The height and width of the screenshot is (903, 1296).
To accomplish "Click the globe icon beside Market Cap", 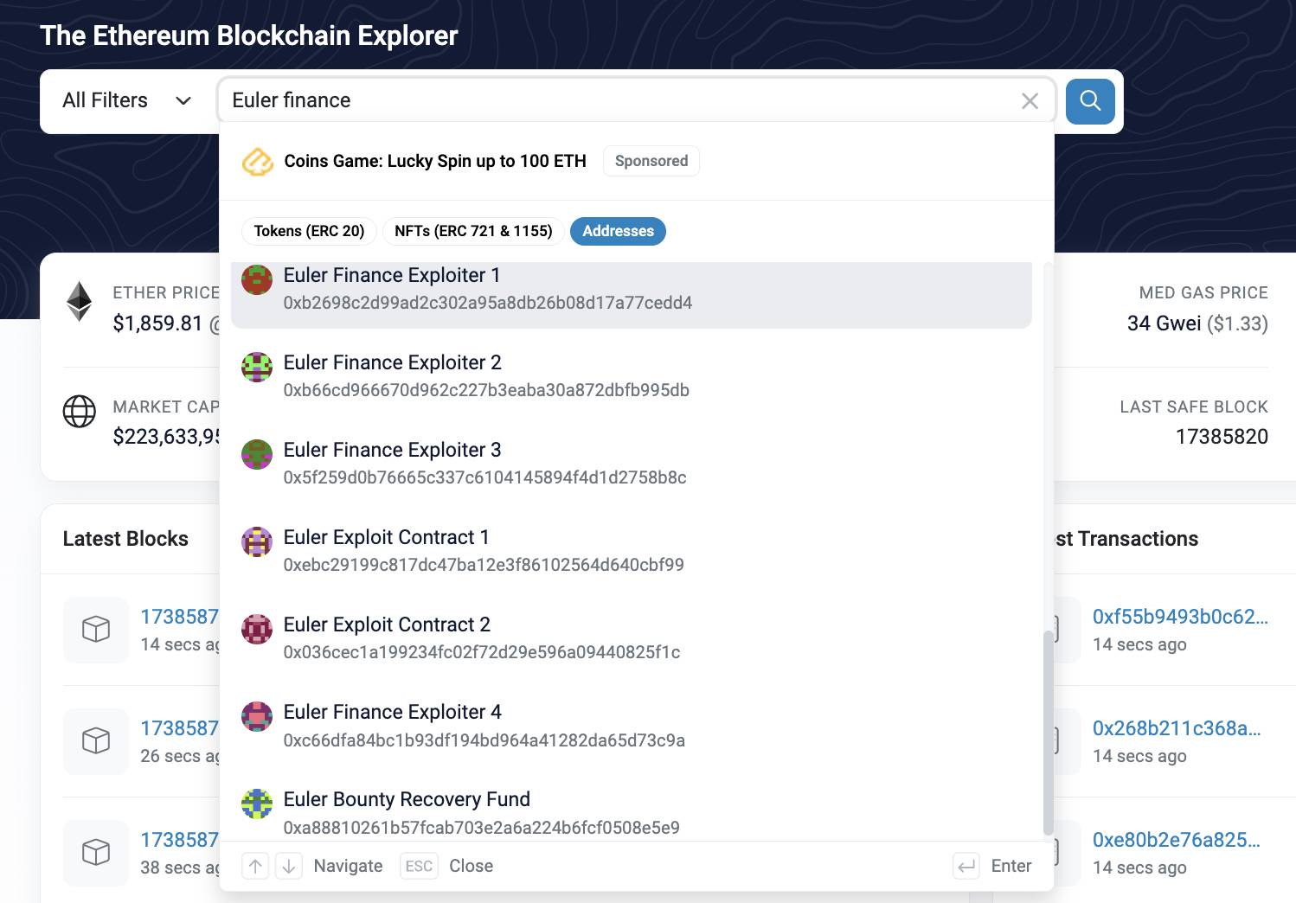I will click(80, 412).
